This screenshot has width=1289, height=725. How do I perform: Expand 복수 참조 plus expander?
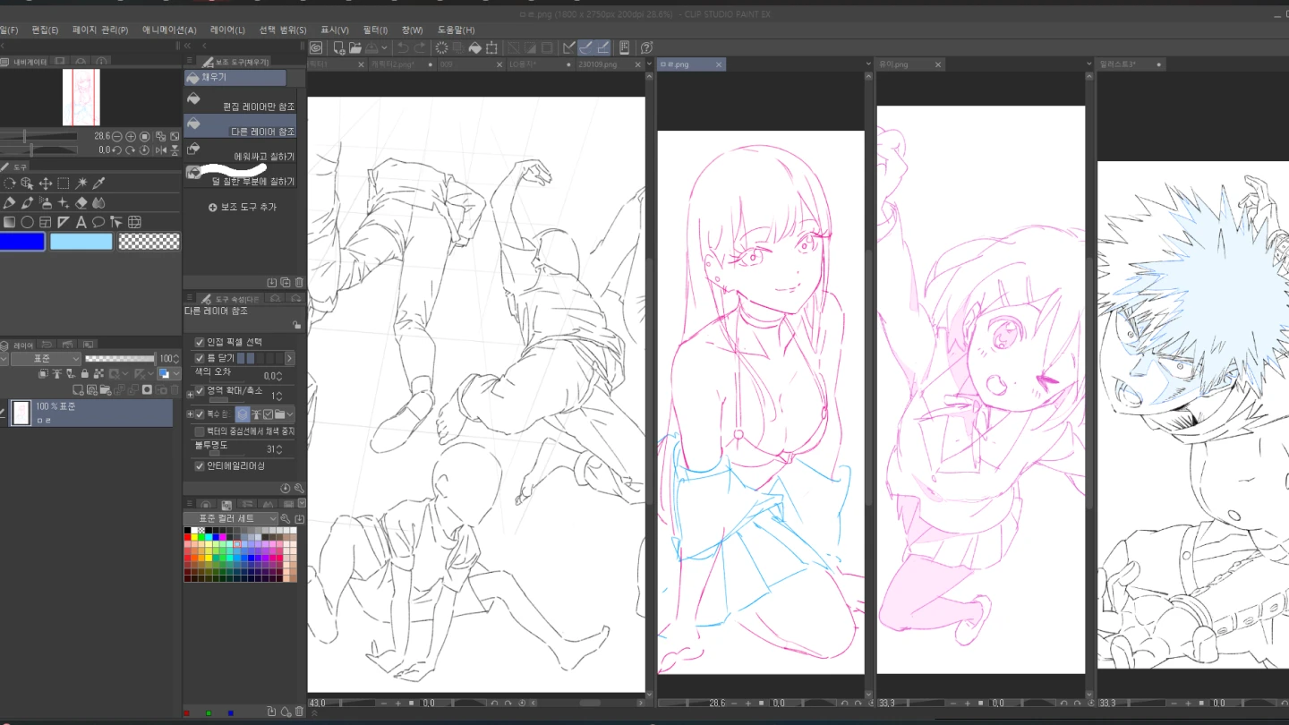(190, 414)
